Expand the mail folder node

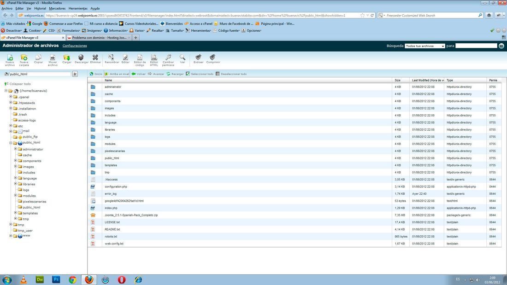pos(11,131)
